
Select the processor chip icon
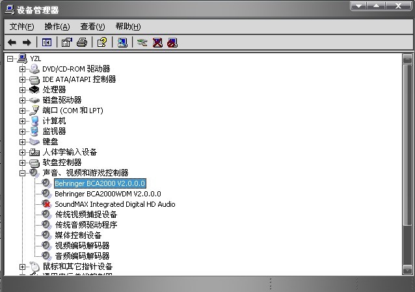click(x=34, y=90)
